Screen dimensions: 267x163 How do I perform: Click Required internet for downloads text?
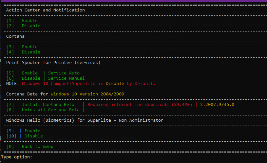click(140, 105)
